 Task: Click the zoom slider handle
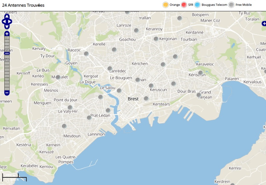7,53
